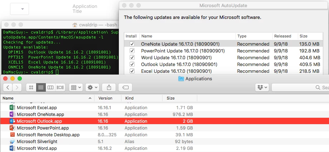Click the home icon in Terminal title bar
Image resolution: width=329 pixels, height=152 pixels.
click(75, 25)
